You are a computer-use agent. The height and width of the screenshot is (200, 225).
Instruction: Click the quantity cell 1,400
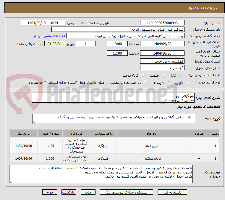coord(50,146)
